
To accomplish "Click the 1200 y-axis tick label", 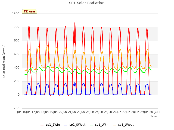I will [x=16, y=13].
